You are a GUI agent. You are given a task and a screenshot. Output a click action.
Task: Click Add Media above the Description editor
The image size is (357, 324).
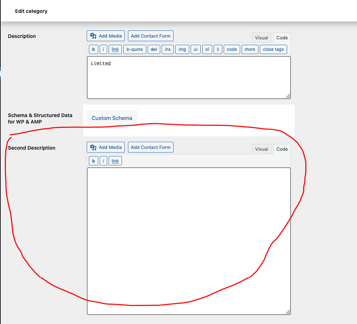106,36
